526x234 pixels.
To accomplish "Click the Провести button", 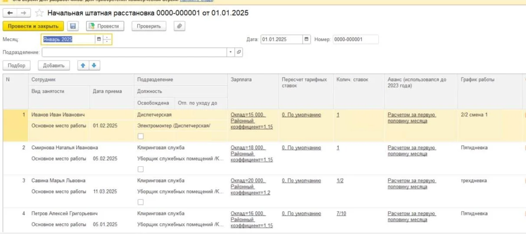I will point(105,26).
